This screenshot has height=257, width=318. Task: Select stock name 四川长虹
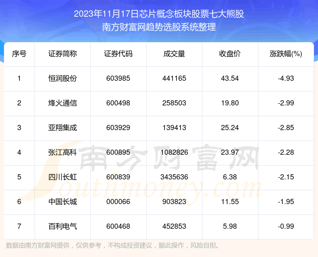tap(62, 177)
